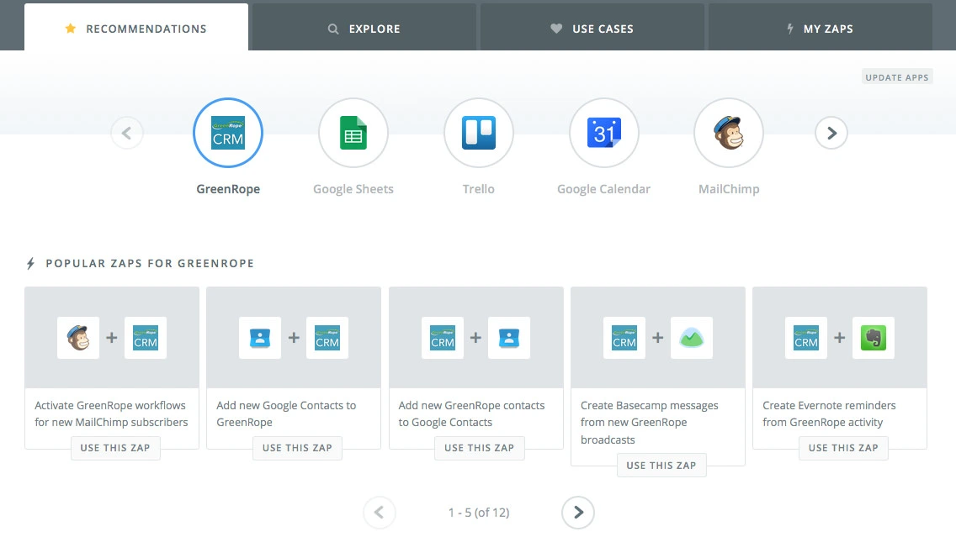Screen dimensions: 956x537
Task: Show next apps with right carousel arrow
Action: tap(831, 133)
